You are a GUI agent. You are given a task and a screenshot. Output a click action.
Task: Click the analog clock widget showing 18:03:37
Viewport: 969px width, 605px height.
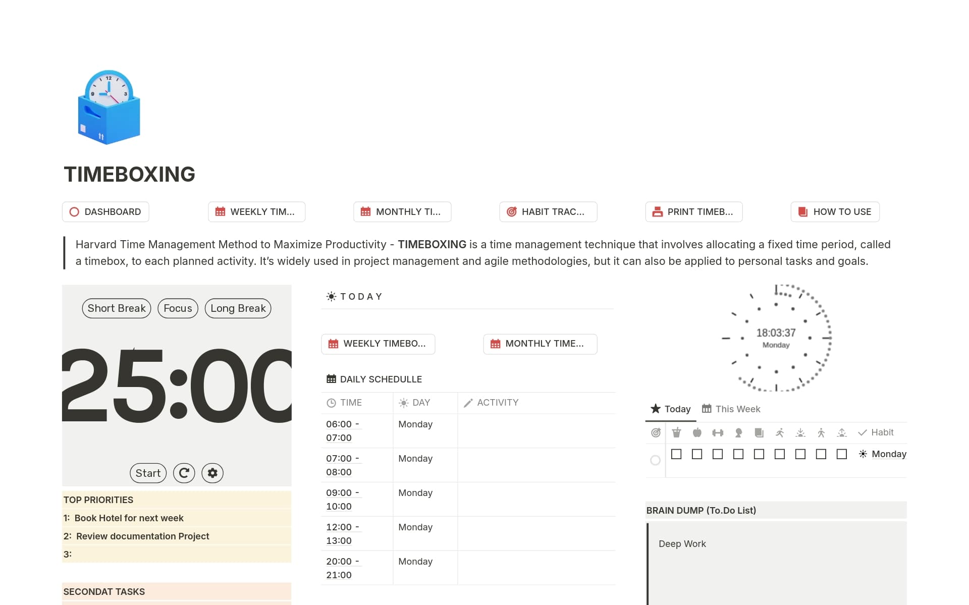tap(776, 338)
